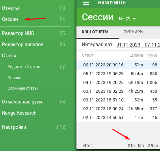Viewport: 160px width, 151px height.
Task: Open Range Research menu item
Action: tap(19, 113)
